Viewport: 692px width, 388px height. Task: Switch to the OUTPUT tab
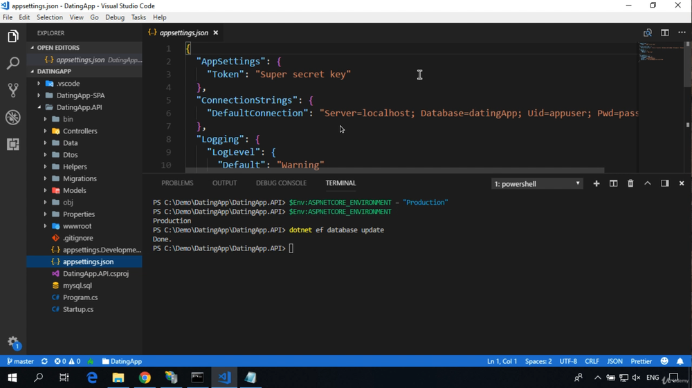224,183
